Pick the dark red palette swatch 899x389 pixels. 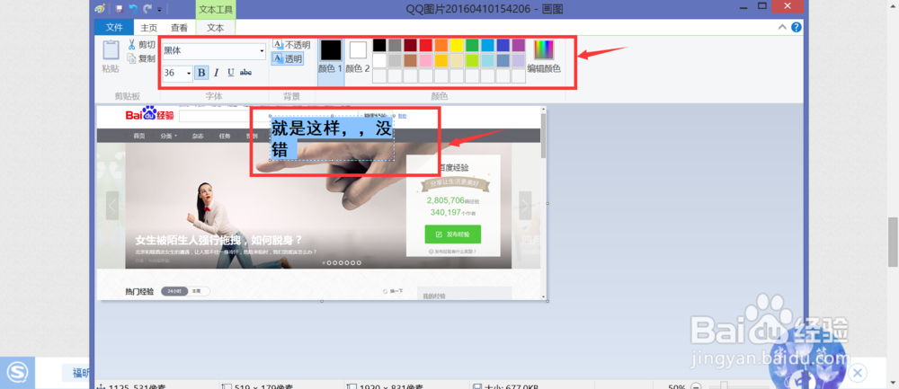pyautogui.click(x=410, y=45)
